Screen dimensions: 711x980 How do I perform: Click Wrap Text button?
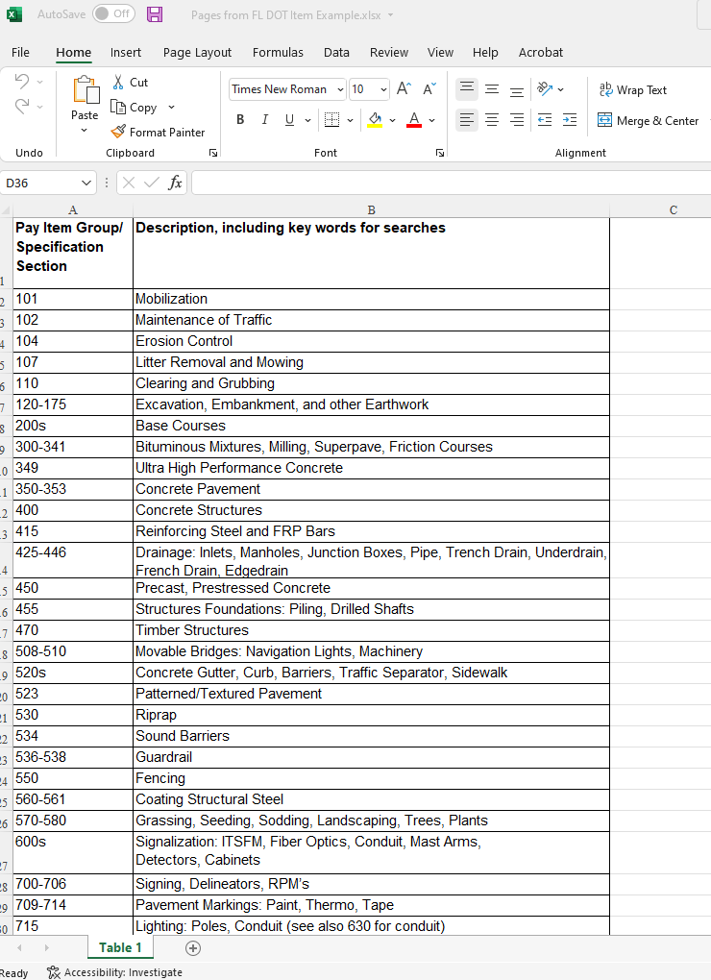point(633,90)
